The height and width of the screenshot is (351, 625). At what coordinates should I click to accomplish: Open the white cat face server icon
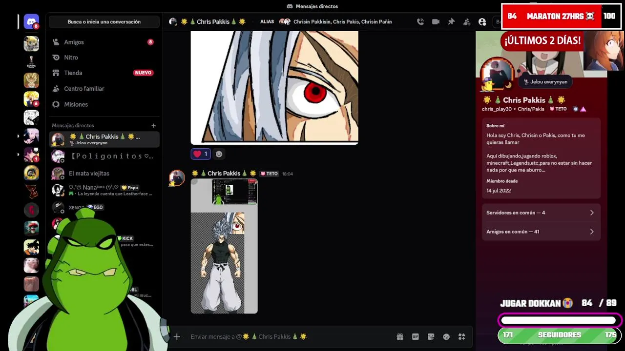[31, 266]
